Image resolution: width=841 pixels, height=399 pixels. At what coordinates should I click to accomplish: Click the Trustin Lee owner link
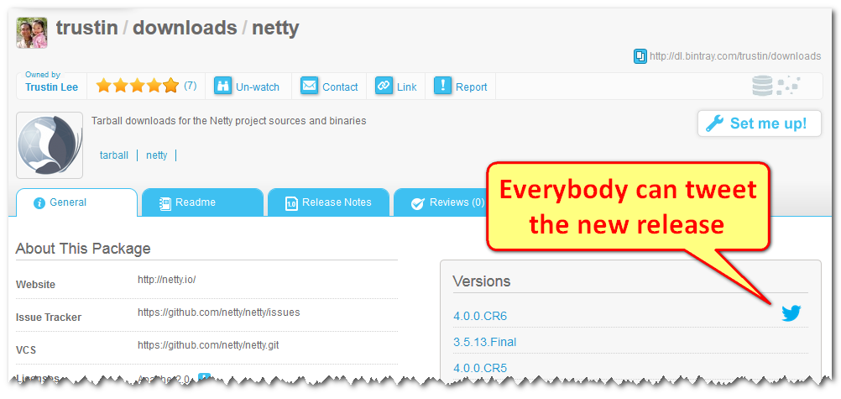point(51,87)
